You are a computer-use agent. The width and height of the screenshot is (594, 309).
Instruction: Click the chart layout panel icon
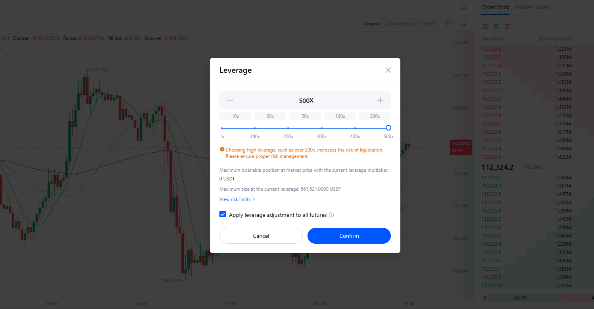[449, 23]
